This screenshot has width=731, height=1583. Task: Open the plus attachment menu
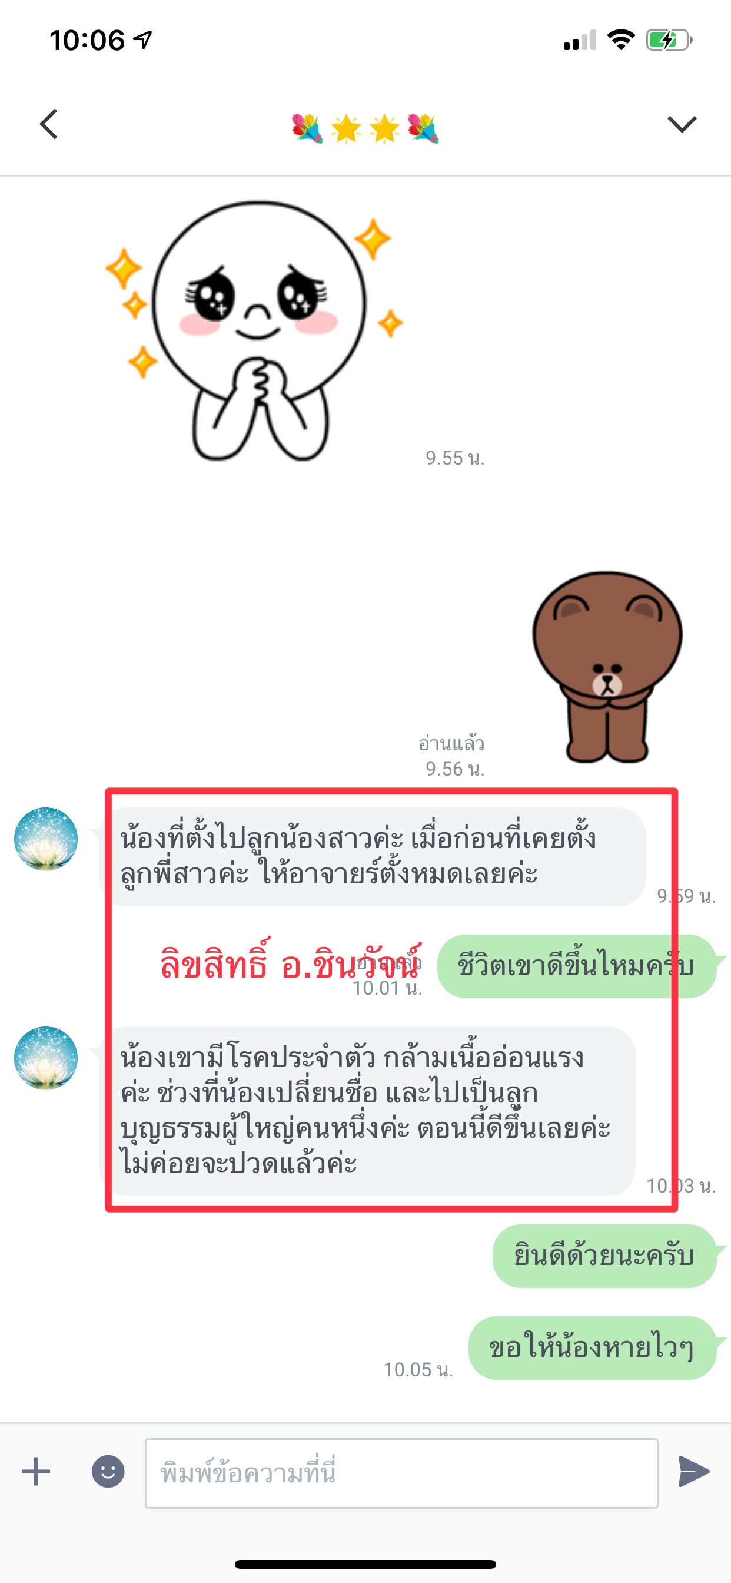pyautogui.click(x=36, y=1472)
